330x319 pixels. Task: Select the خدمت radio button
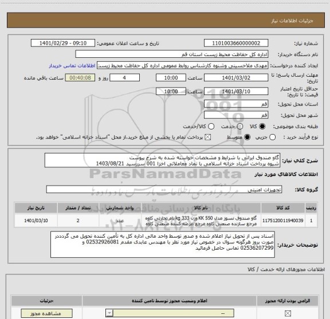pyautogui.click(x=240, y=126)
